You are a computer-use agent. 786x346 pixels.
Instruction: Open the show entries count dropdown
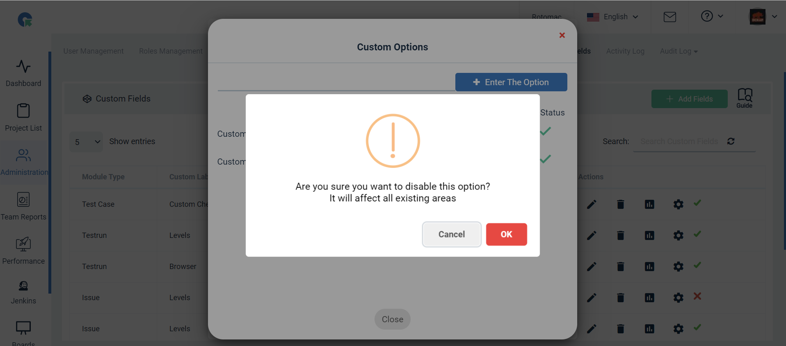tap(86, 142)
